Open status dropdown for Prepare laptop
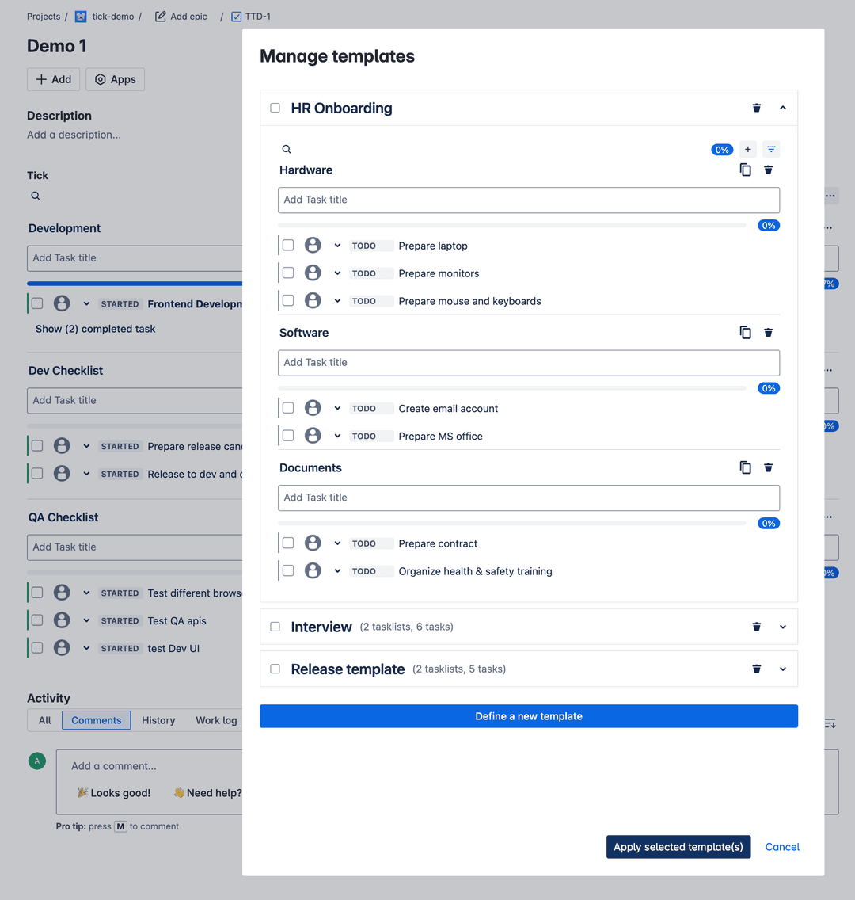The height and width of the screenshot is (900, 855). (337, 245)
